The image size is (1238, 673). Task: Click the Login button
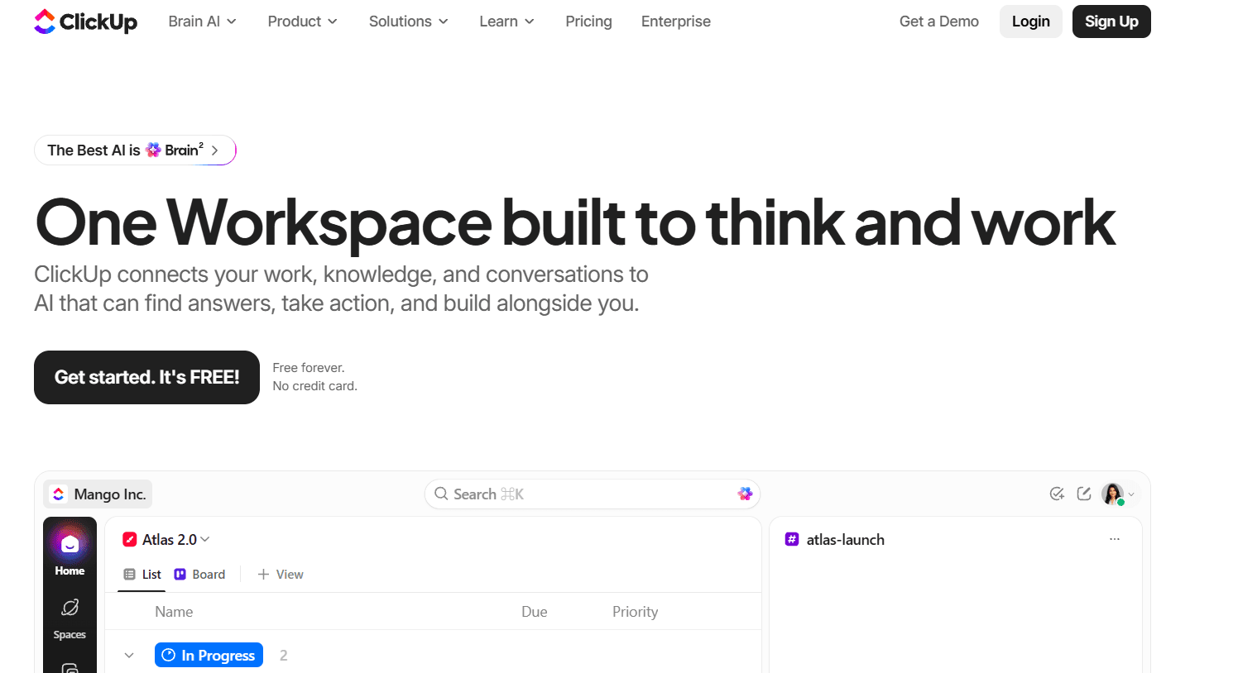pyautogui.click(x=1030, y=21)
